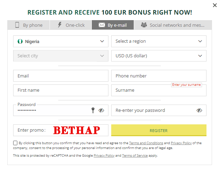
Task: Toggle password visibility eye in Password field
Action: [x=101, y=110]
